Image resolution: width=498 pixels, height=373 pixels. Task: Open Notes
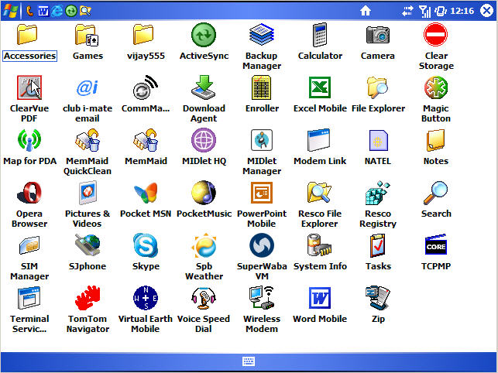(x=436, y=147)
